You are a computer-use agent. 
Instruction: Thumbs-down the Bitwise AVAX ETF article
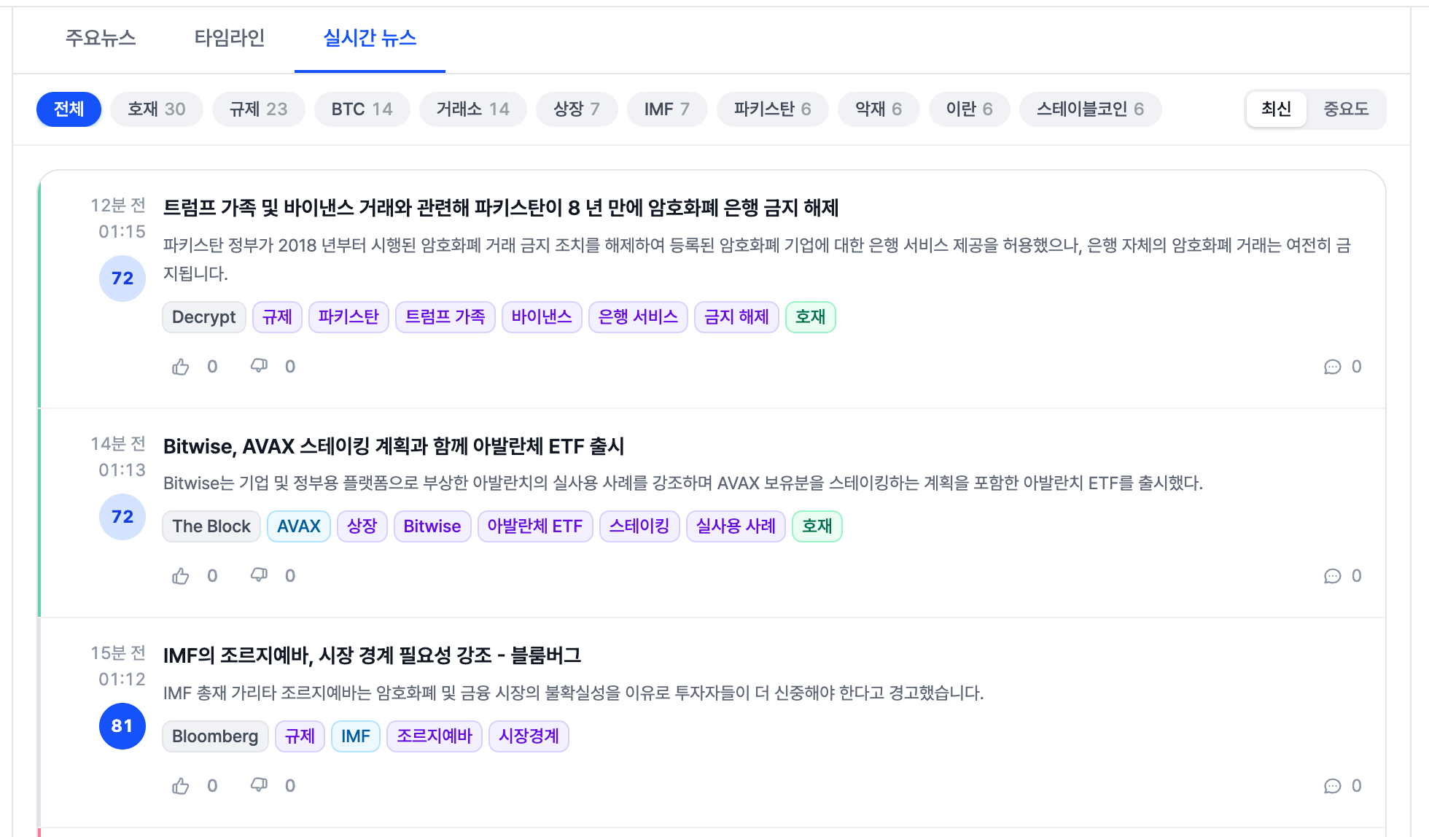click(259, 576)
